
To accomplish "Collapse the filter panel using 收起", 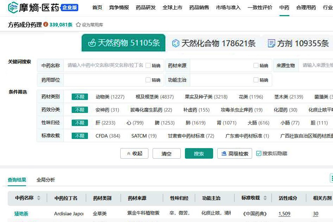I will coord(134,153).
